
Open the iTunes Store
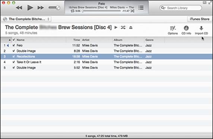coord(200,19)
